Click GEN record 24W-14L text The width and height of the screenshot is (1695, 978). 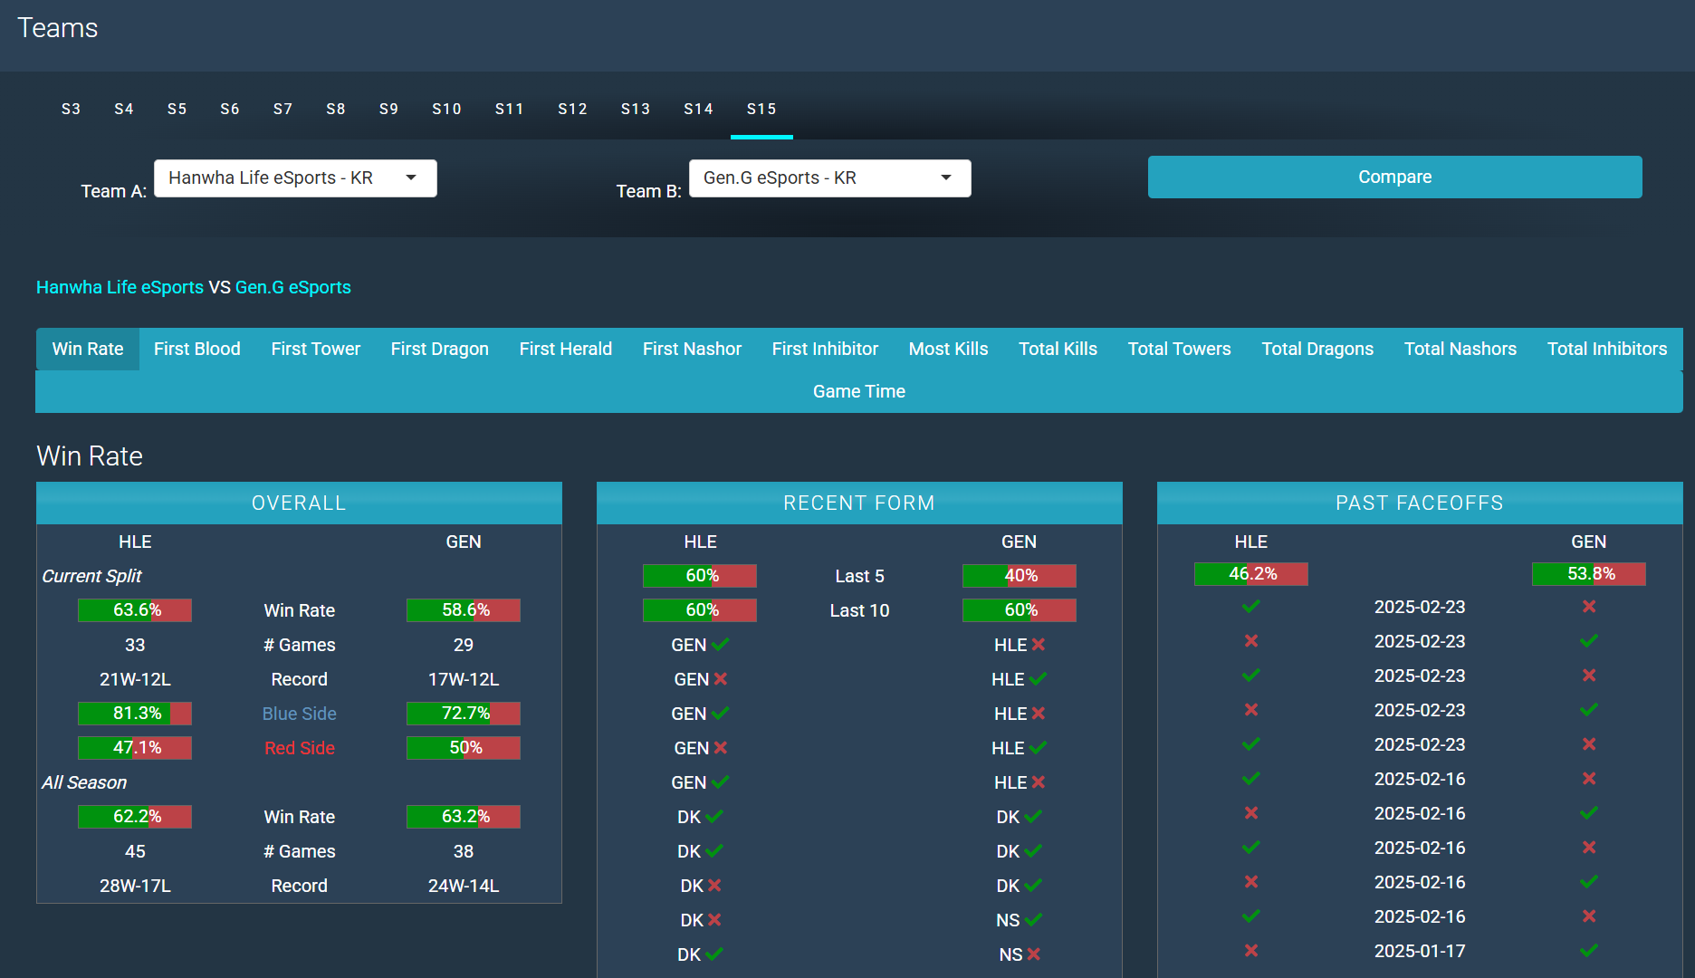pos(464,886)
